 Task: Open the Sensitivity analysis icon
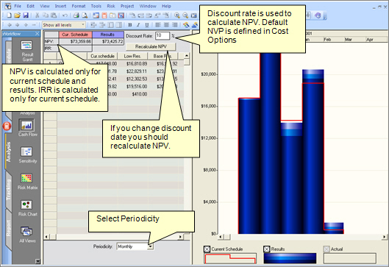tap(26, 152)
